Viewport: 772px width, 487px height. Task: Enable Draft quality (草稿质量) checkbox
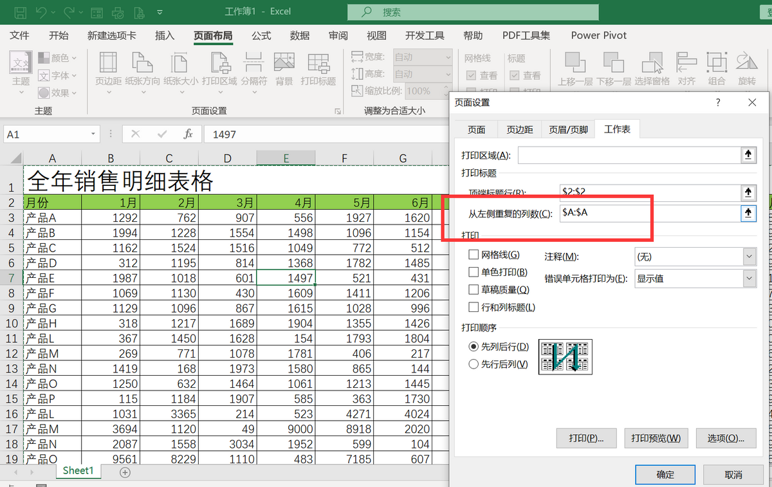[473, 290]
